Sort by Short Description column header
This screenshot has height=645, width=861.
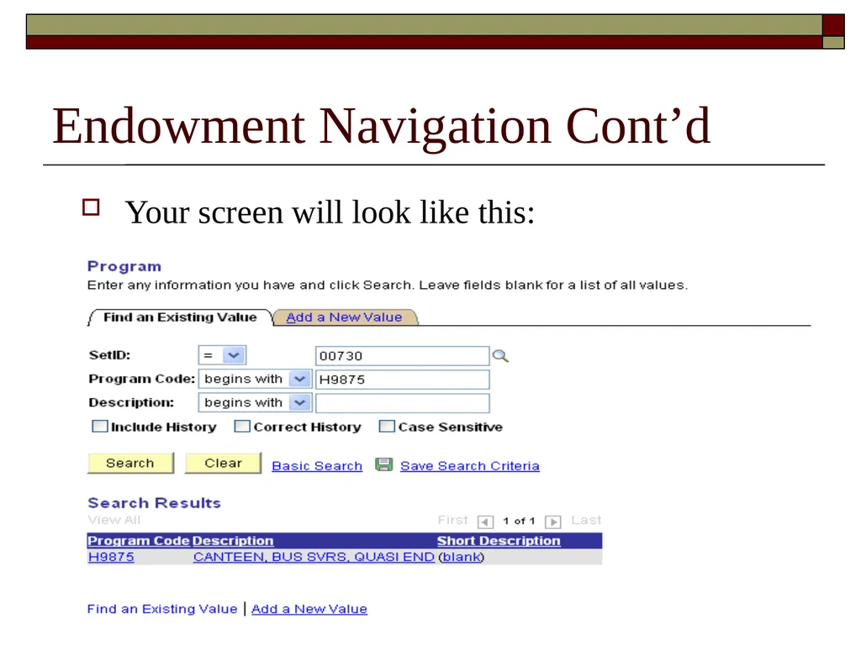(499, 541)
